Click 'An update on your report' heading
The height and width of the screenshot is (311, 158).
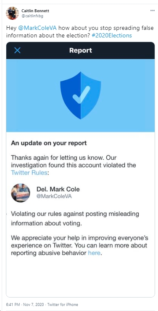[x=49, y=143]
